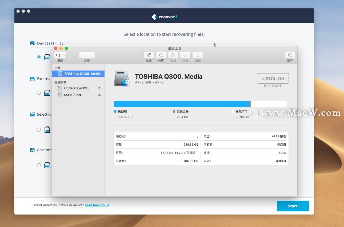Click the Feed back to us link
The width and height of the screenshot is (344, 227).
click(x=97, y=205)
